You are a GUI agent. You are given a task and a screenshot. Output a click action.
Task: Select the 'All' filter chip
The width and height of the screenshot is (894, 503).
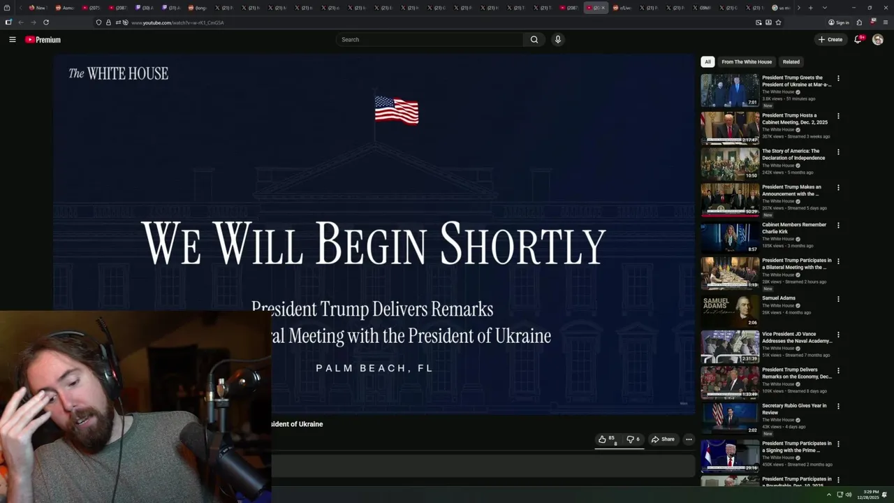pos(708,61)
